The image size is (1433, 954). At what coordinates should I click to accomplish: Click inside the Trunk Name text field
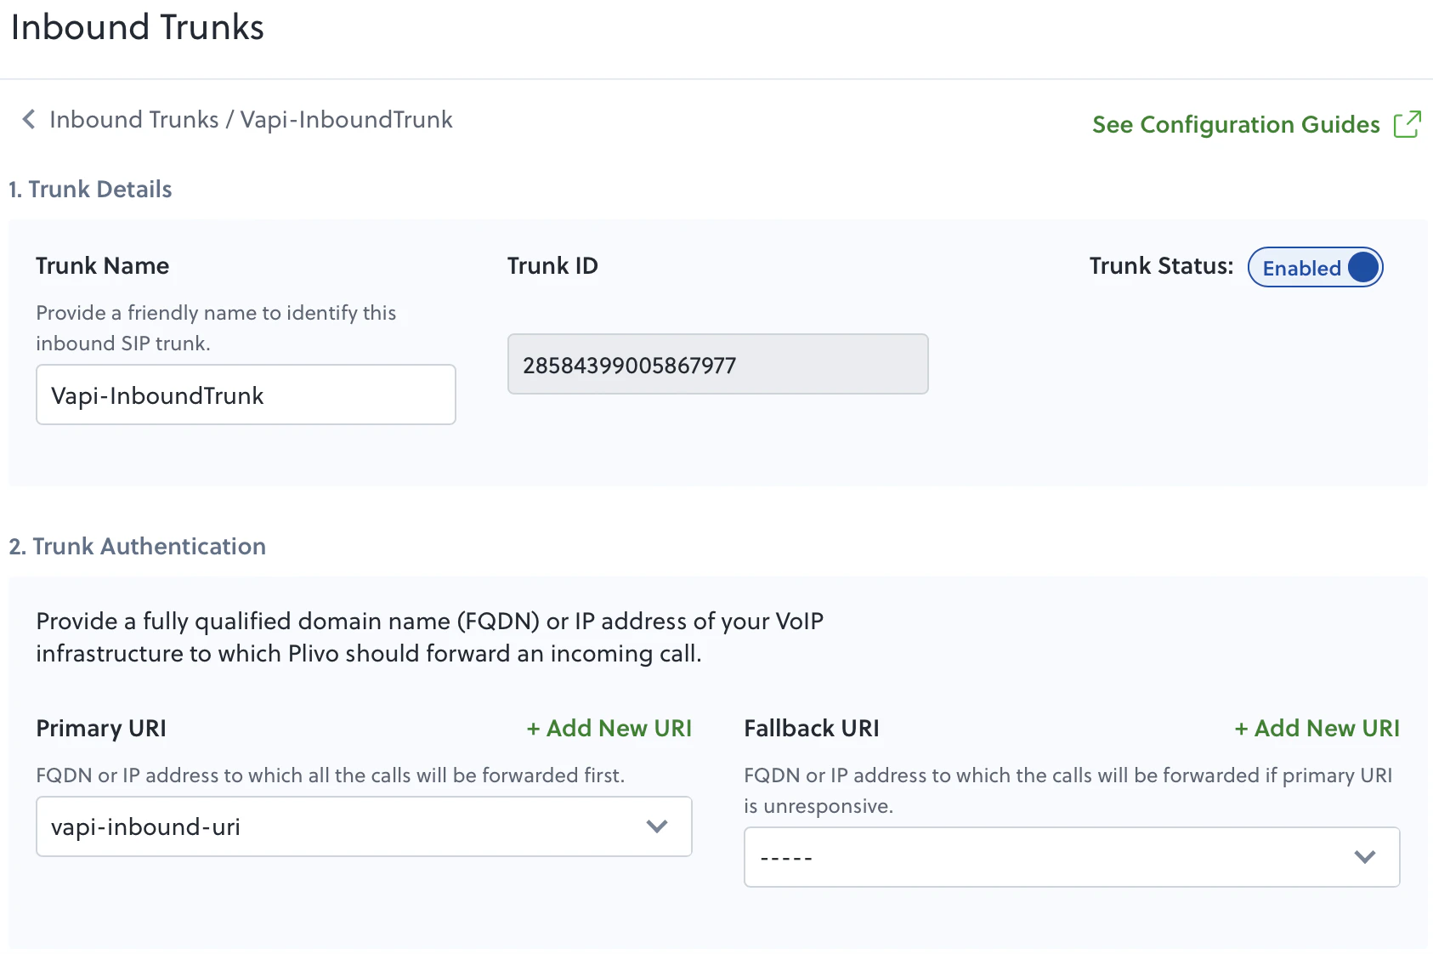[x=246, y=394]
